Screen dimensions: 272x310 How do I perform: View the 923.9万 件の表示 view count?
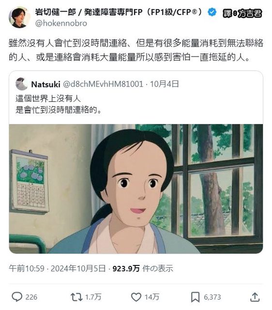pos(143,268)
